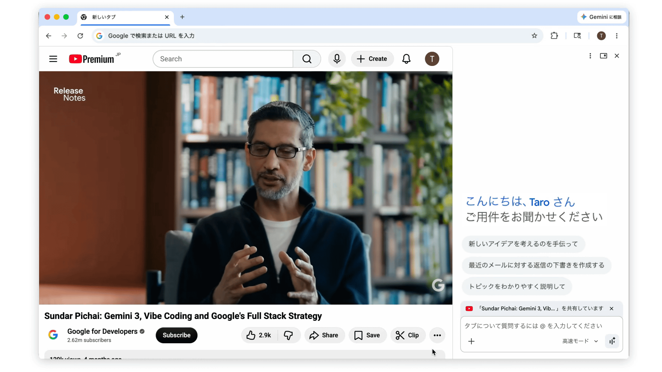This screenshot has width=662, height=372.
Task: Switch to the 新しいタブ browser tab
Action: (122, 17)
